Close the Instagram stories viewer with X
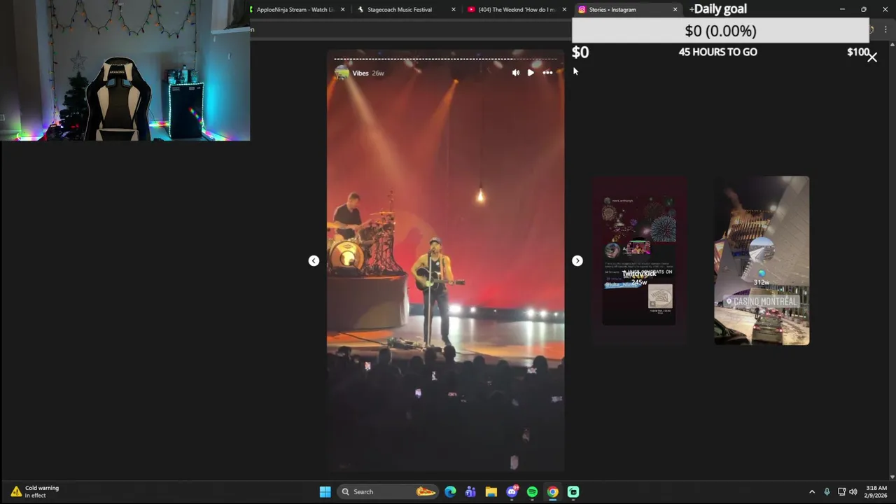This screenshot has height=504, width=896. coord(872,57)
